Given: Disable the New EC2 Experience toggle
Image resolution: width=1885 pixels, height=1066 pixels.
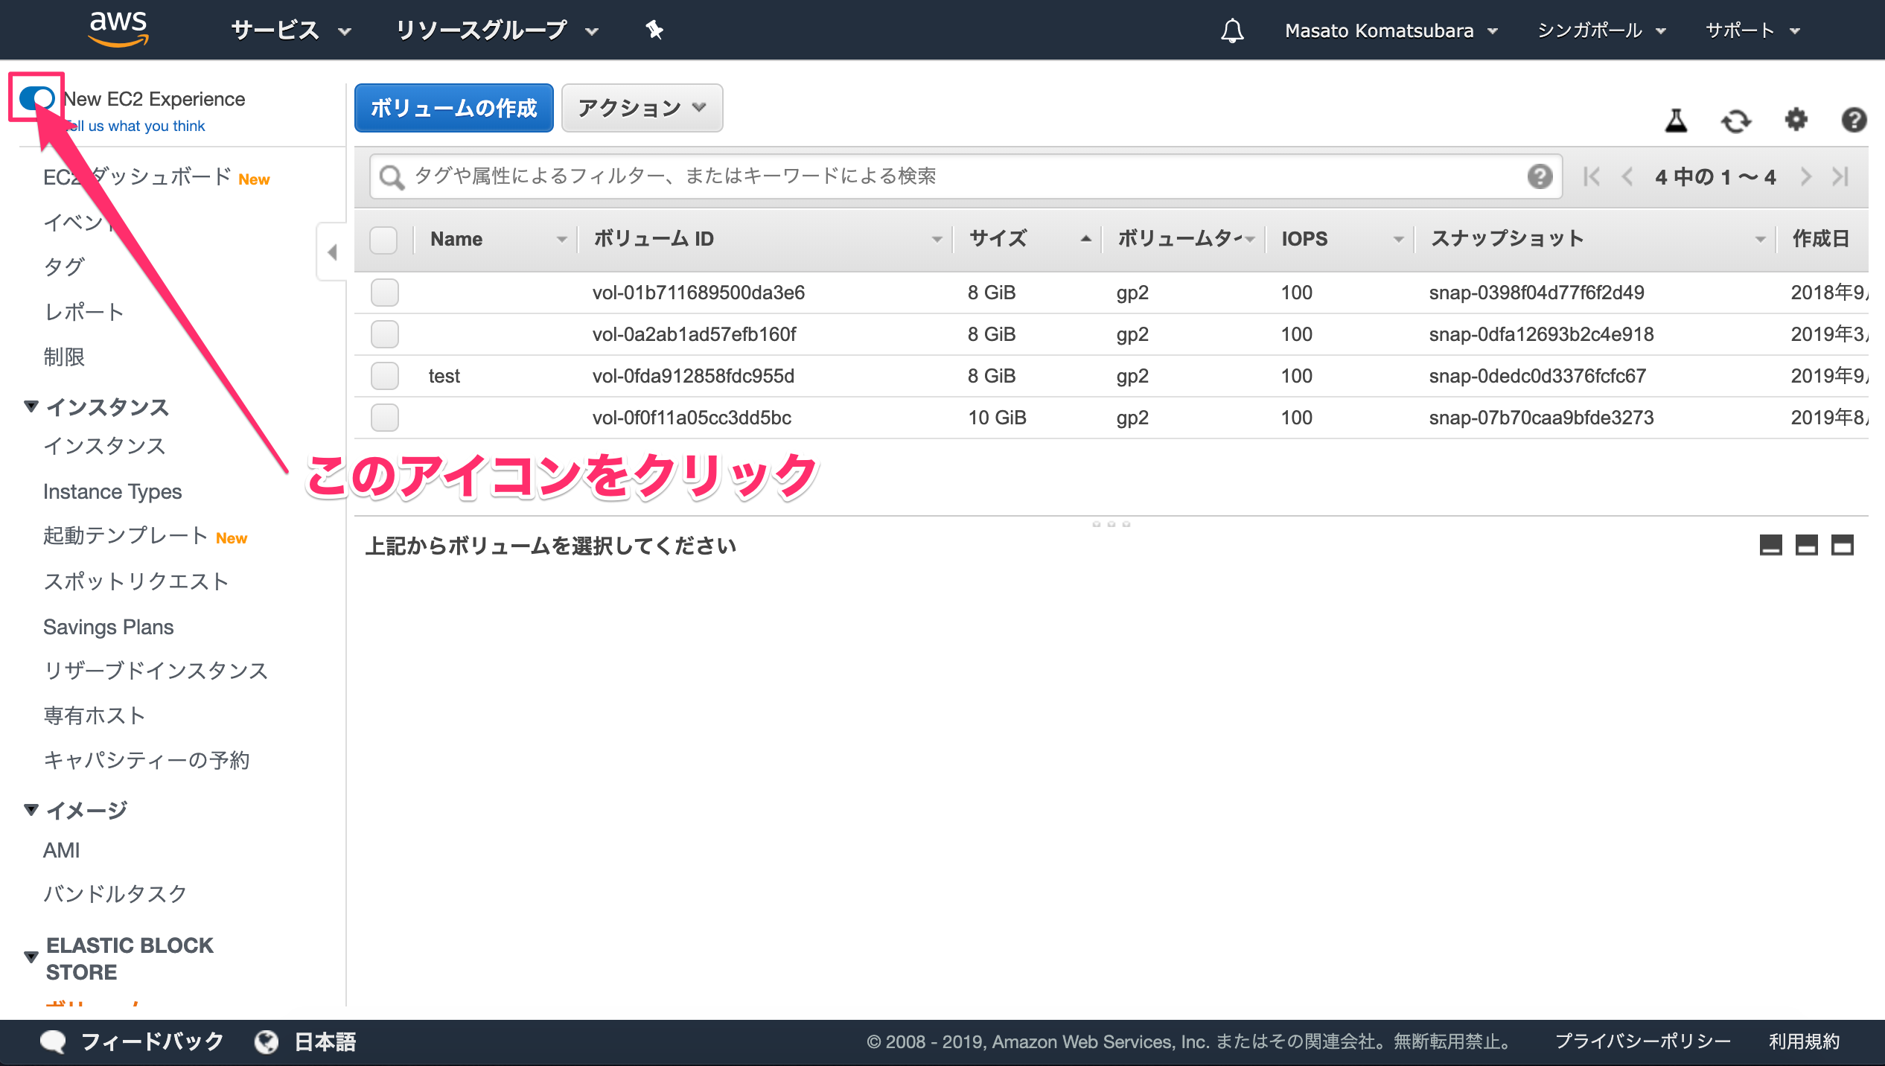Looking at the screenshot, I should [x=36, y=98].
